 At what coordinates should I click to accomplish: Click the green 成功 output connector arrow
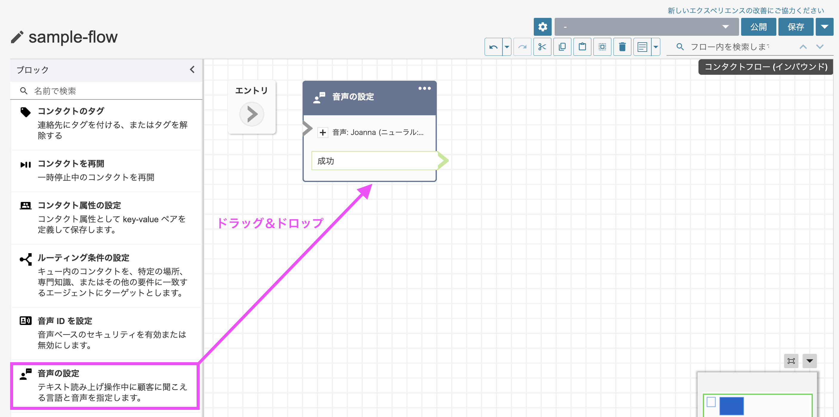(x=443, y=160)
